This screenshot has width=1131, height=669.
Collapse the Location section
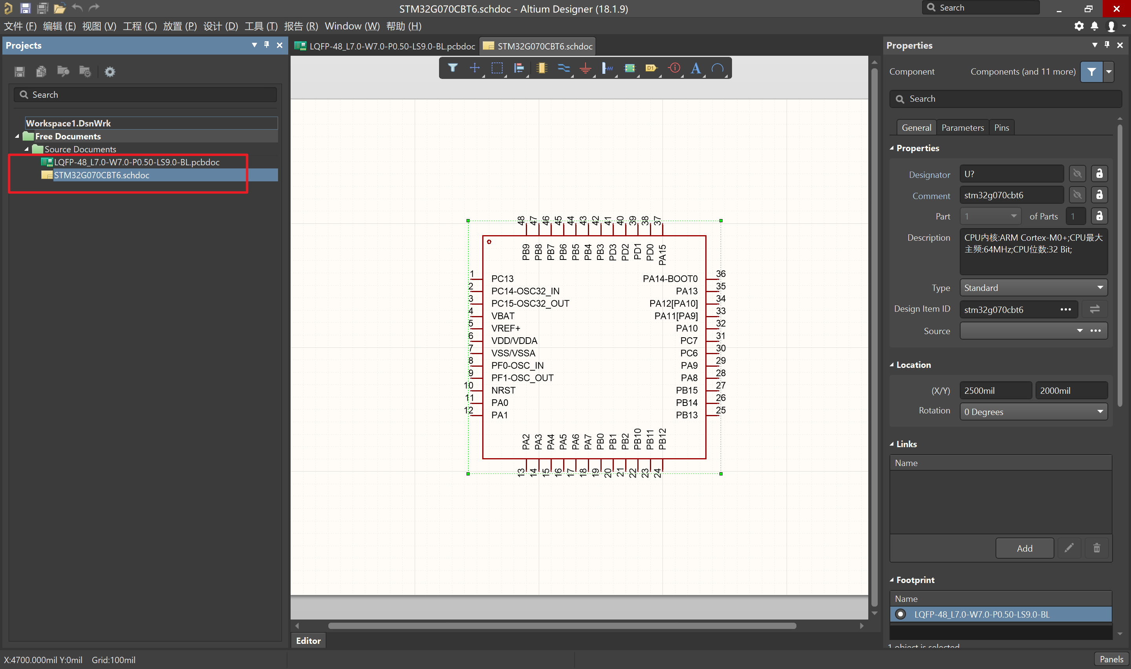point(891,365)
